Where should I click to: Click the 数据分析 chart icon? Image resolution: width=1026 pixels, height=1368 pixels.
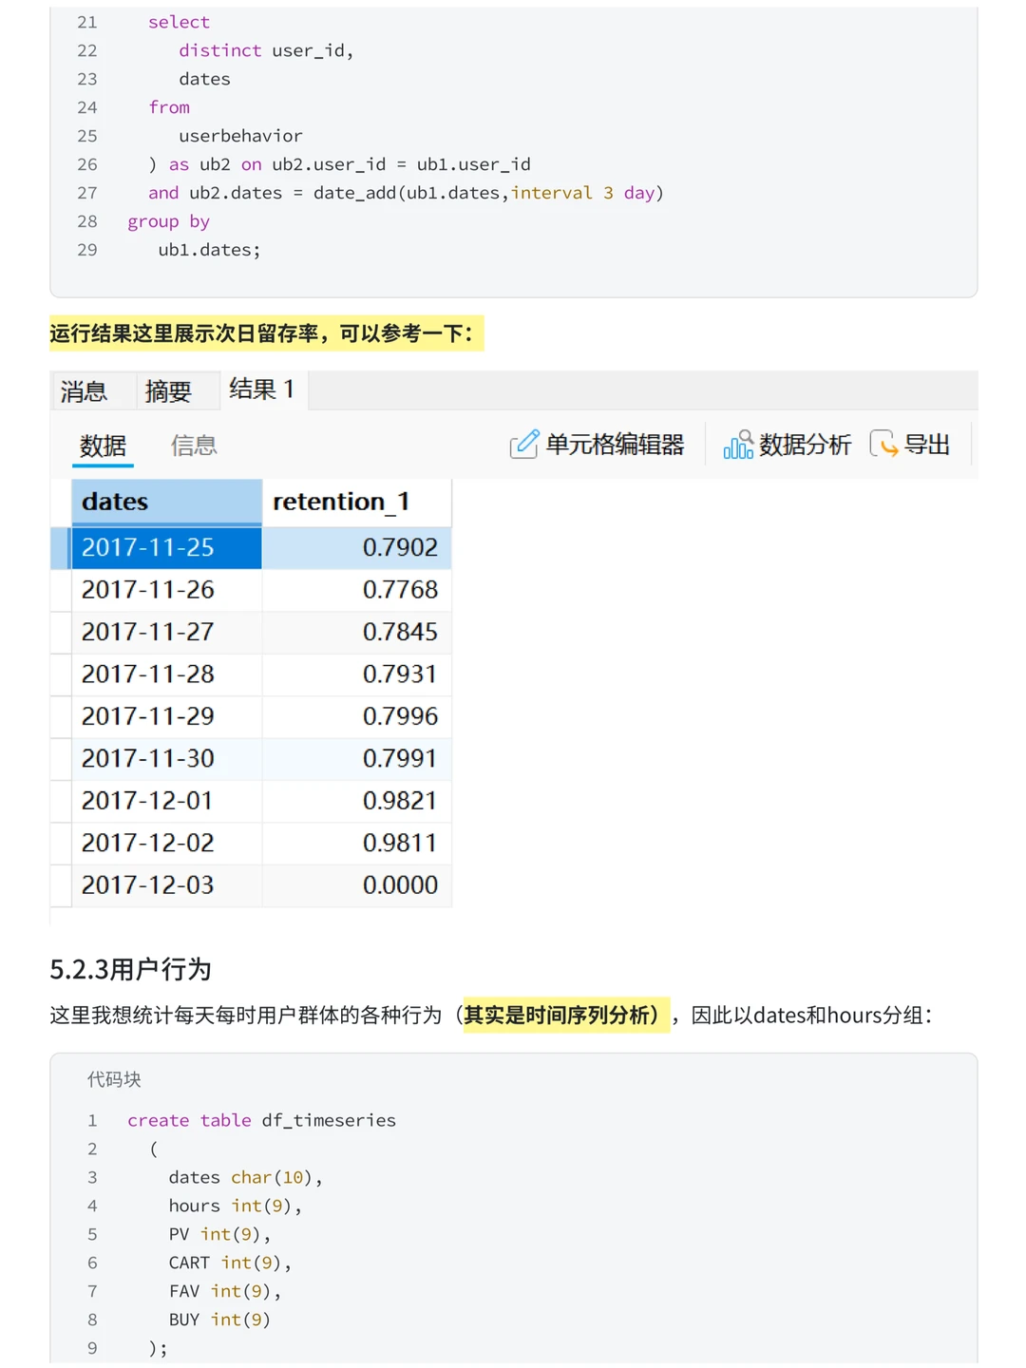[x=738, y=445]
